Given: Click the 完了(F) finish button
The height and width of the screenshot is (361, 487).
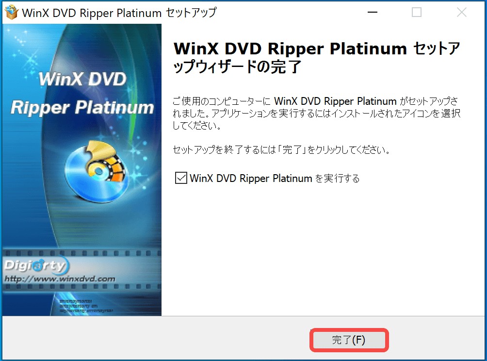Looking at the screenshot, I should [x=349, y=340].
